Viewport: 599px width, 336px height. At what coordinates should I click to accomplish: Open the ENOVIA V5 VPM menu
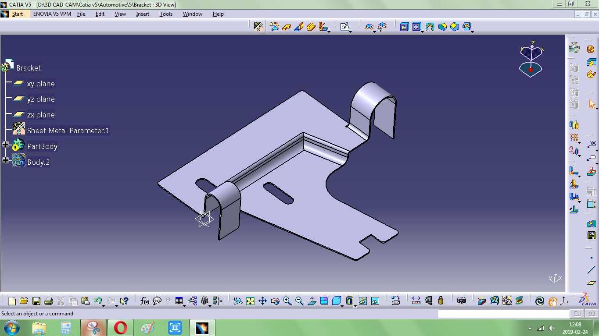tap(52, 14)
